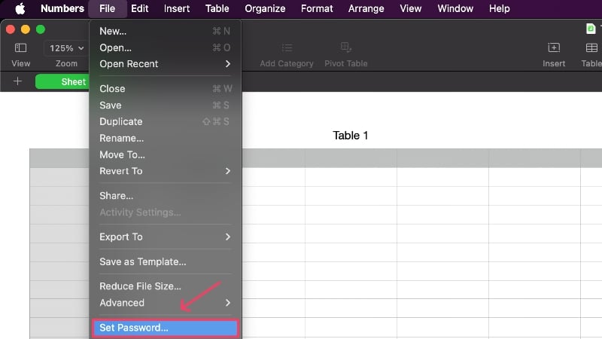Click the Table 1 title

click(x=350, y=136)
